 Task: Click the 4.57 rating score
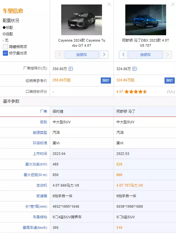pos(120,92)
